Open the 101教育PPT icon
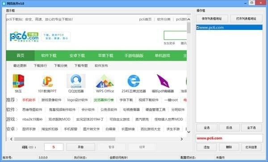The height and width of the screenshot is (162, 268). 47,81
